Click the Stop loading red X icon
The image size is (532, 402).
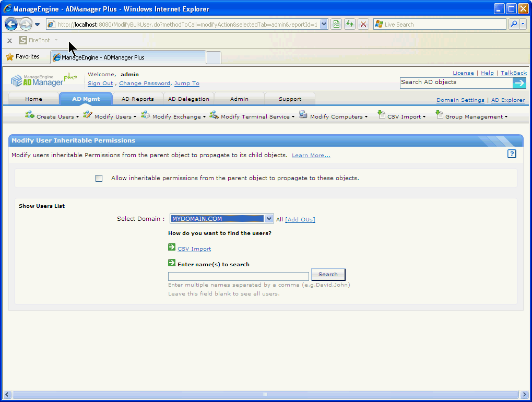(x=363, y=24)
